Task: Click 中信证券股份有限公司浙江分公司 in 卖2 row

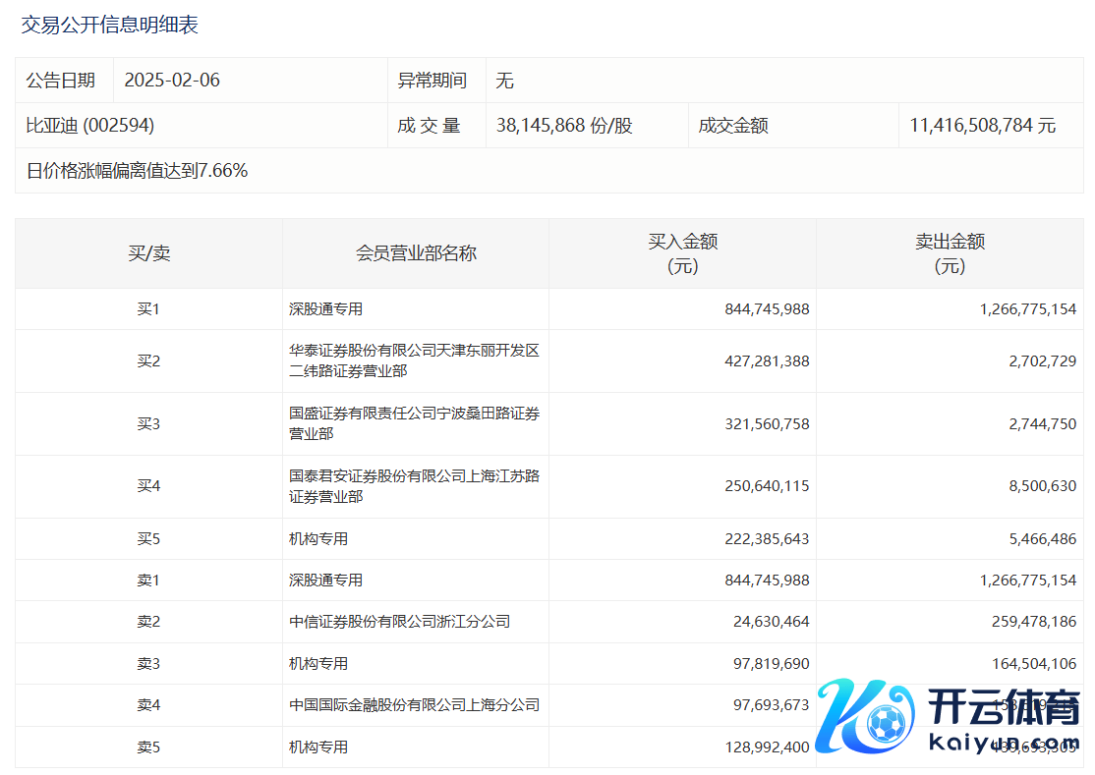Action: coord(399,622)
